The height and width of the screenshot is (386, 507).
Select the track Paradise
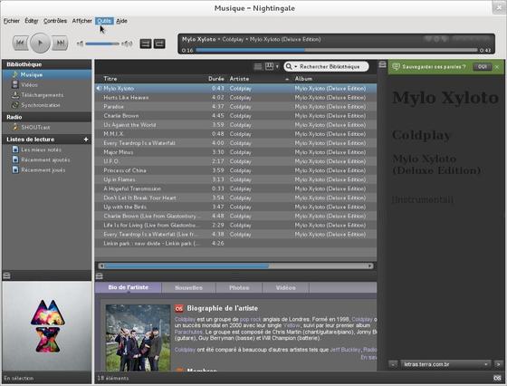235,106
